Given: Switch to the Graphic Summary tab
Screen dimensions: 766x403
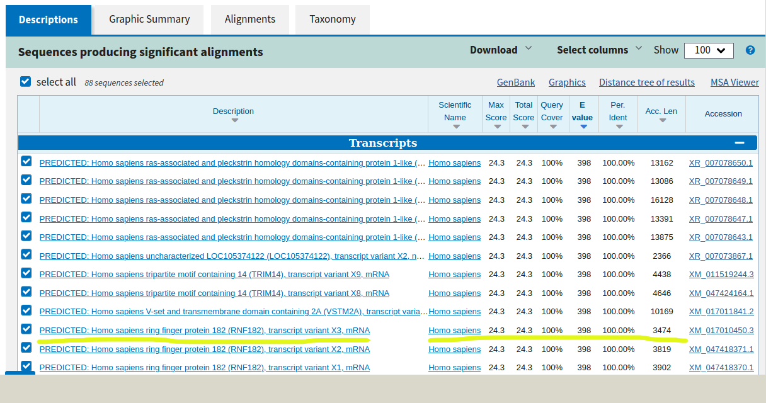Looking at the screenshot, I should pyautogui.click(x=149, y=19).
